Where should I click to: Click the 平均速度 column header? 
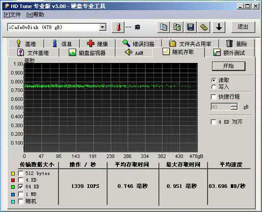click(231, 165)
